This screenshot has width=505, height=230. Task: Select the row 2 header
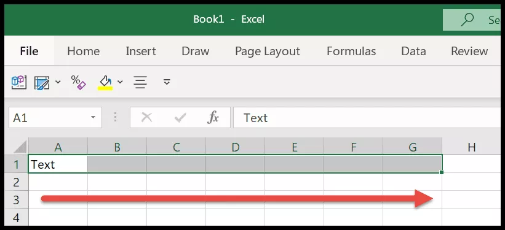click(x=16, y=182)
